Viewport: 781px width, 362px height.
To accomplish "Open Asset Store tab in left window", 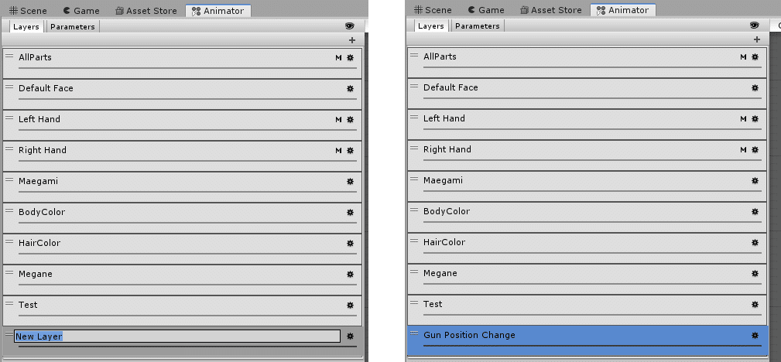I will [146, 11].
